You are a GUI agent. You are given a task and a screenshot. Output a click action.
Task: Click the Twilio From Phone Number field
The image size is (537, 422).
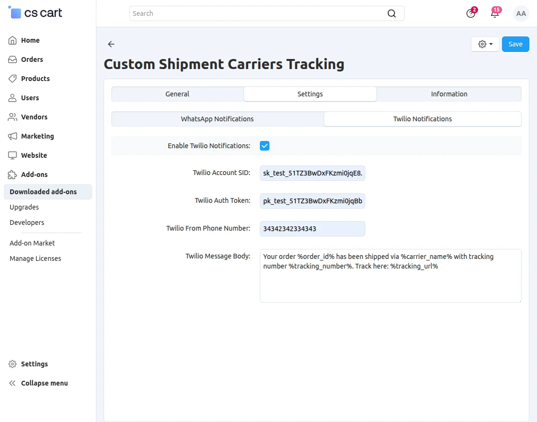pyautogui.click(x=312, y=228)
